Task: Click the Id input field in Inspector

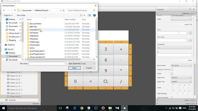Action: pos(174,55)
